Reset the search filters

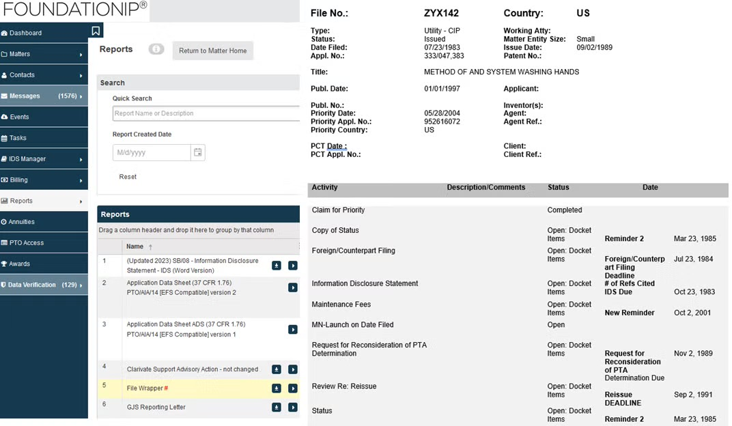128,177
